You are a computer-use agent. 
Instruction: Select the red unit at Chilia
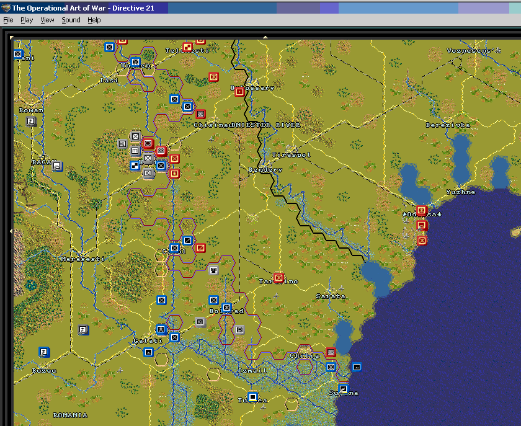click(x=331, y=352)
